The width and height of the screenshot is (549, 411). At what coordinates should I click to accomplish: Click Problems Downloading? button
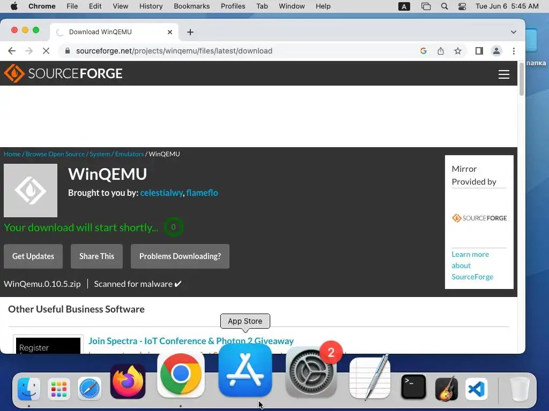(x=180, y=256)
